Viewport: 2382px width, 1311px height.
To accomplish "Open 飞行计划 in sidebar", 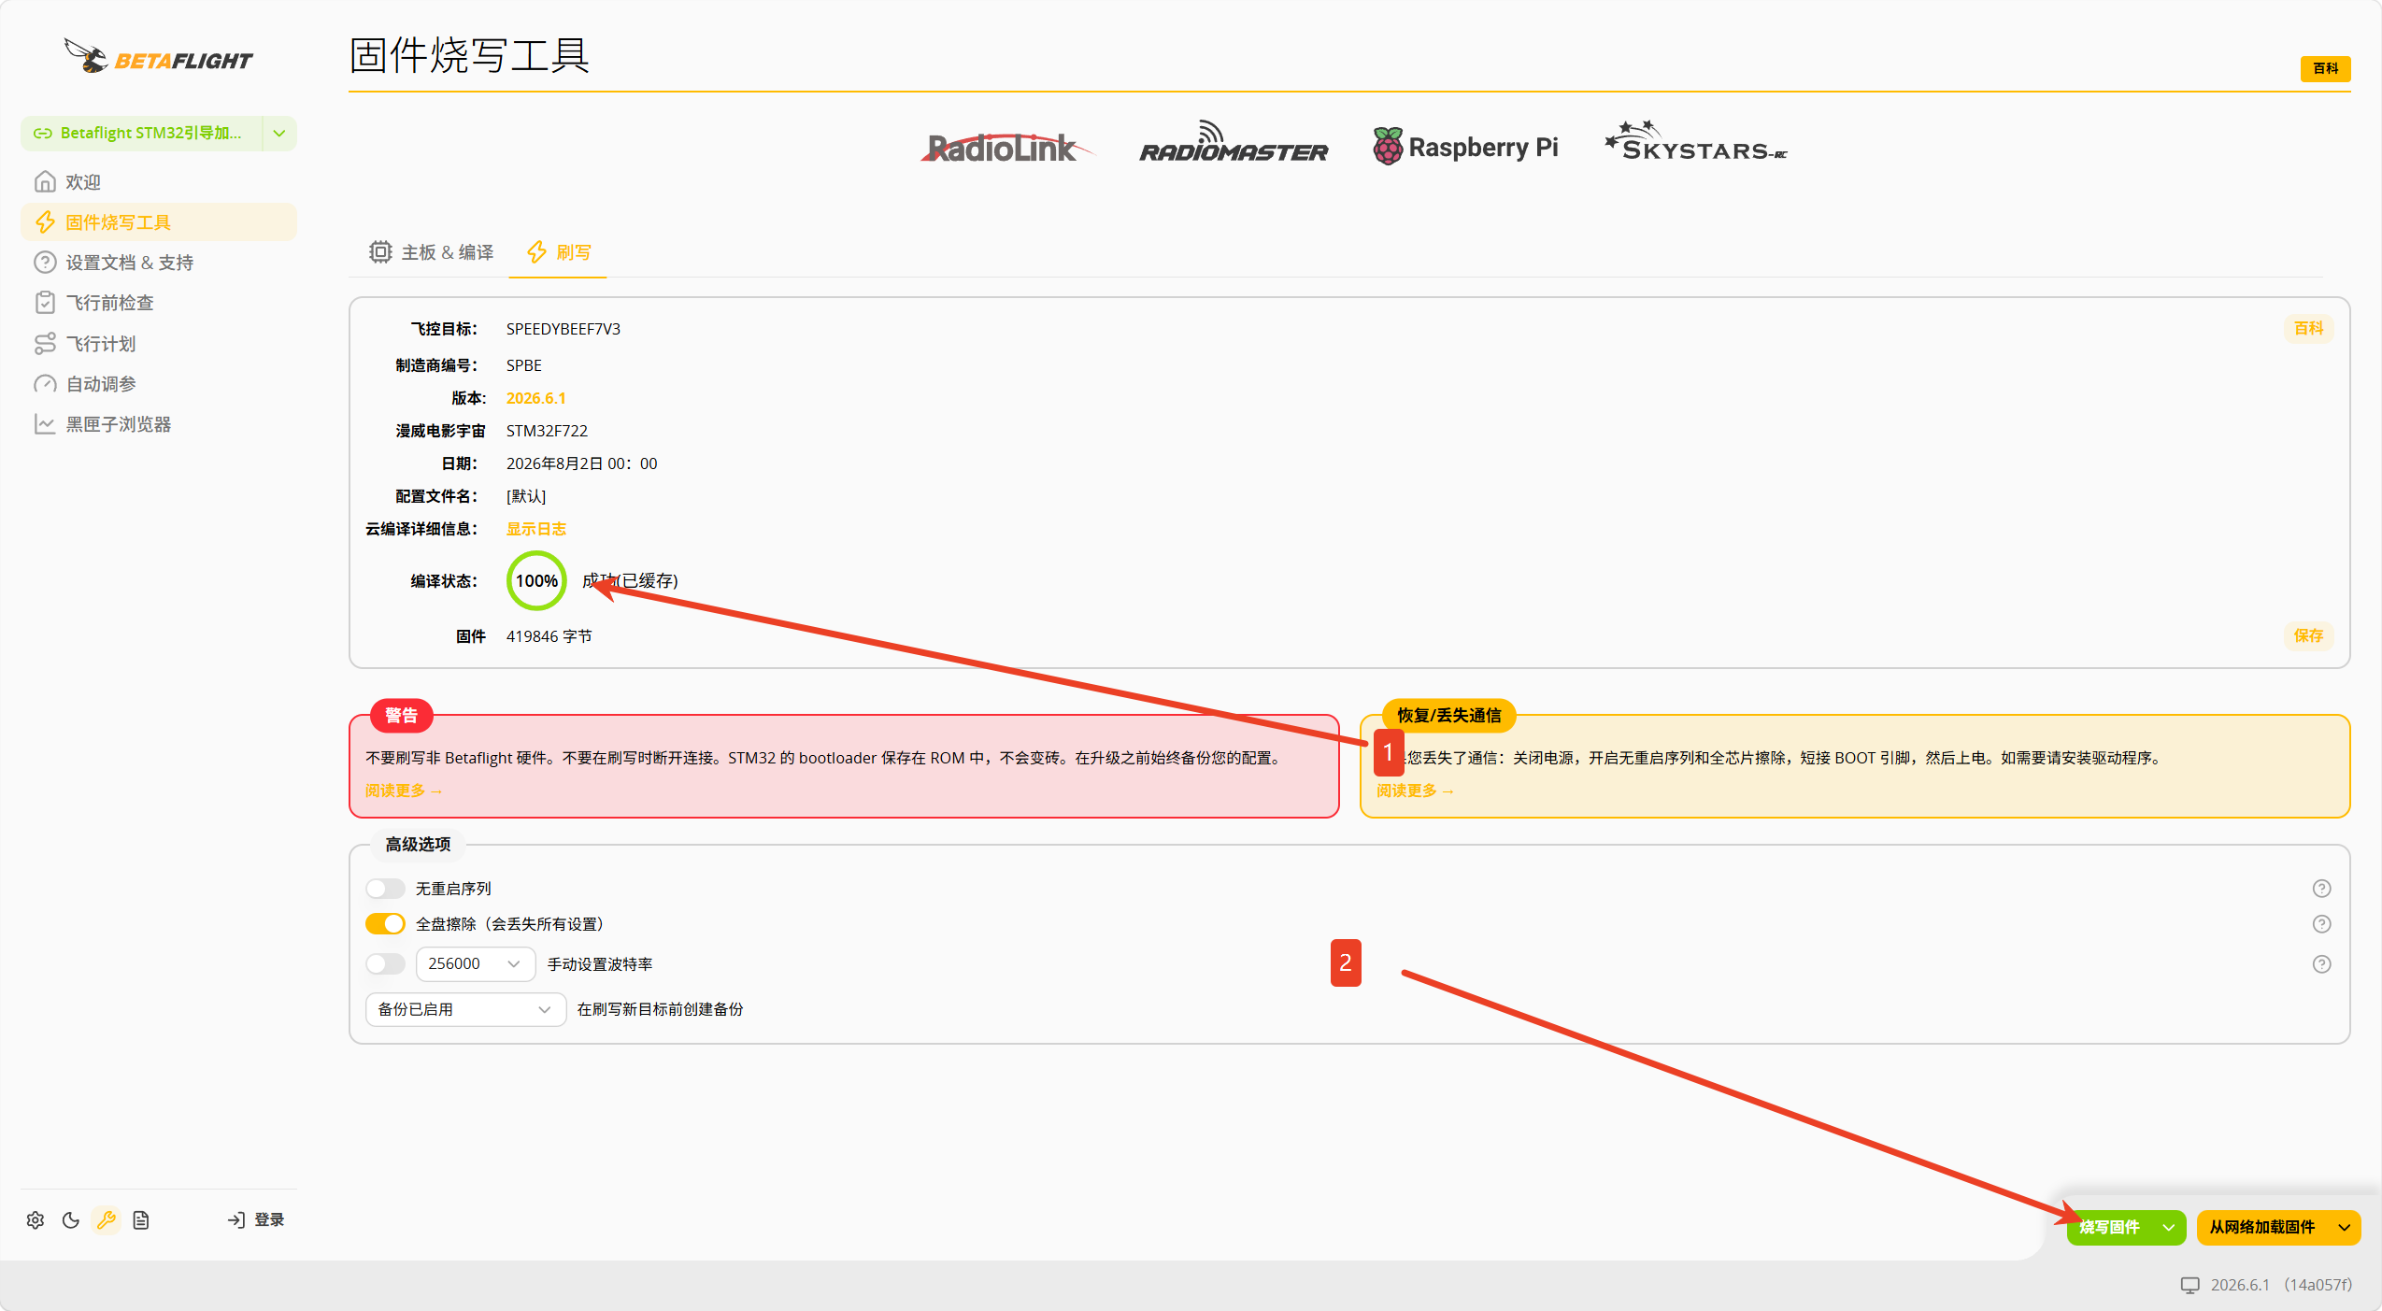I will [159, 344].
